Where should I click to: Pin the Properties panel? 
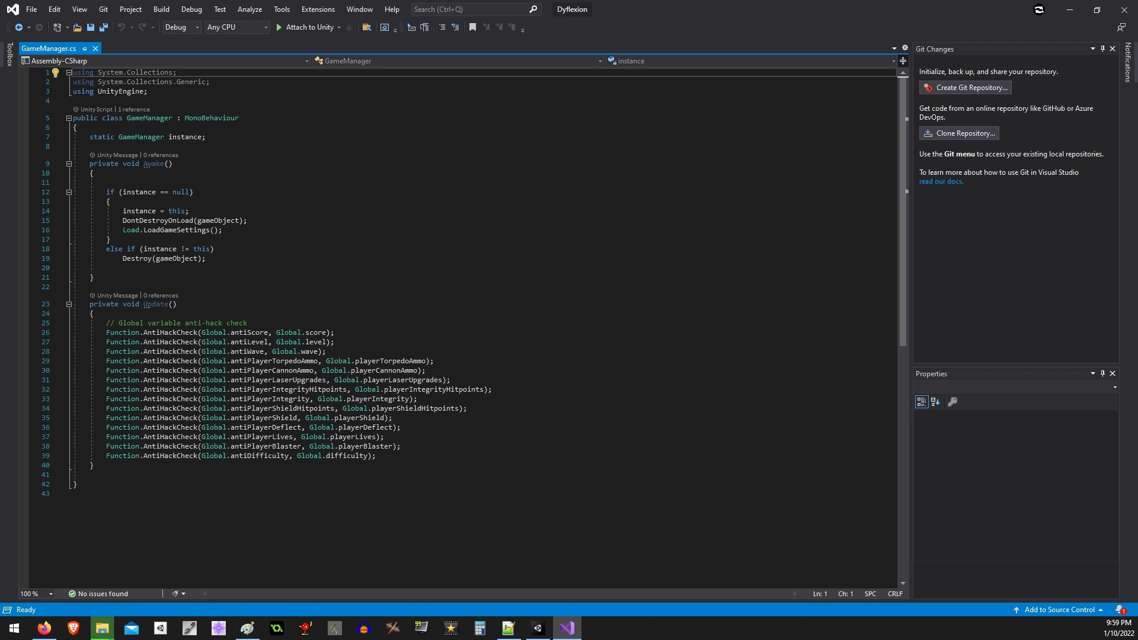click(1102, 373)
